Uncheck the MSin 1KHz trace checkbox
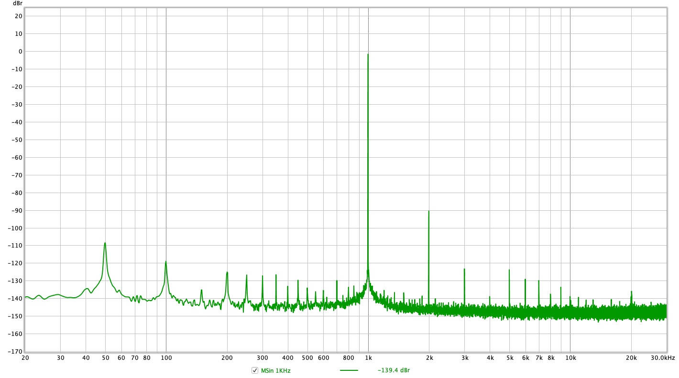The height and width of the screenshot is (378, 679). tap(255, 370)
